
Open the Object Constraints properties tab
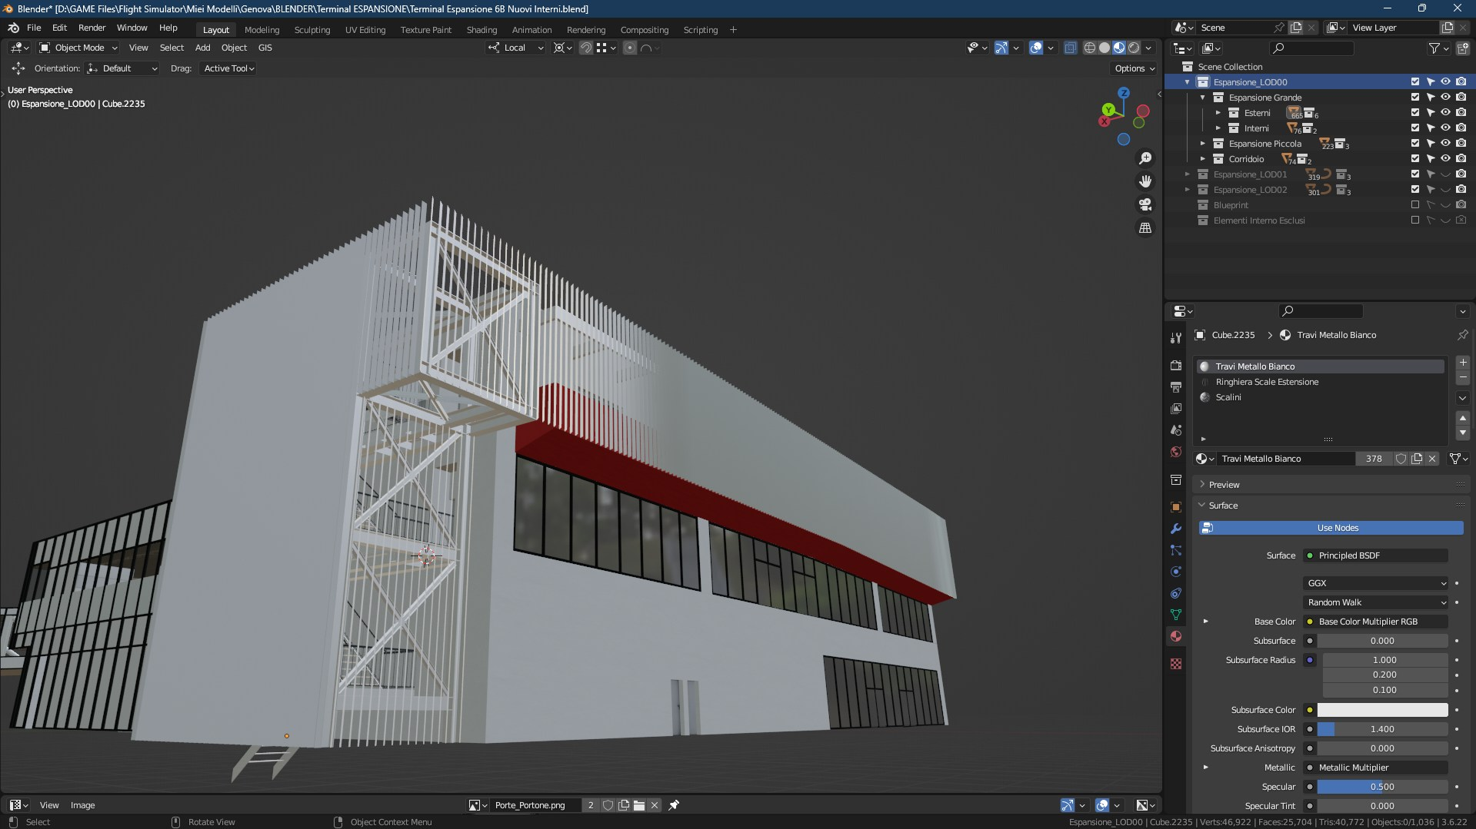tap(1175, 593)
